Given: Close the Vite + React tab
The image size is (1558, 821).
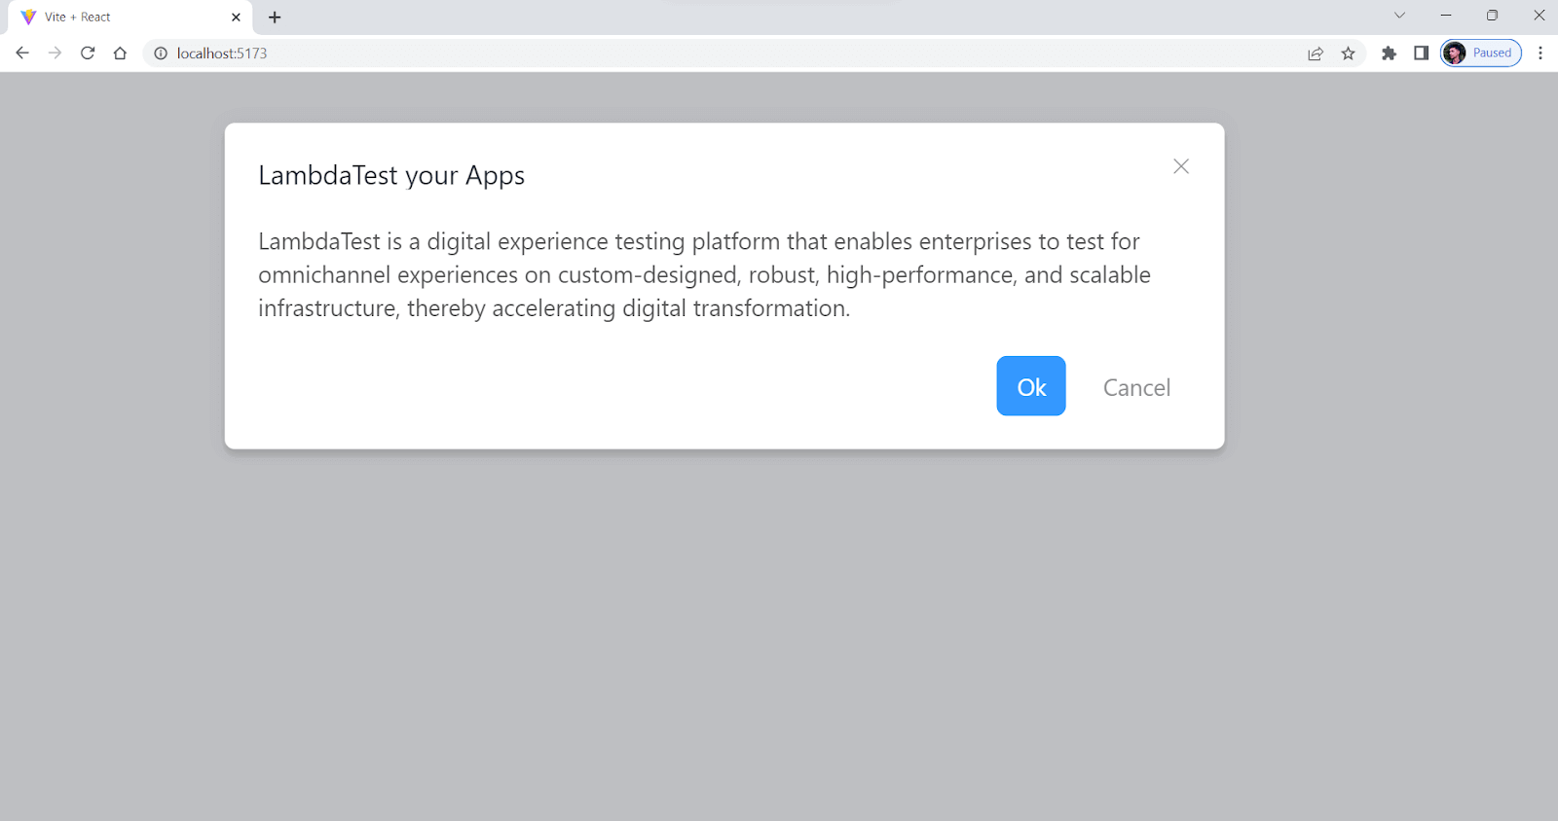Looking at the screenshot, I should (x=236, y=18).
